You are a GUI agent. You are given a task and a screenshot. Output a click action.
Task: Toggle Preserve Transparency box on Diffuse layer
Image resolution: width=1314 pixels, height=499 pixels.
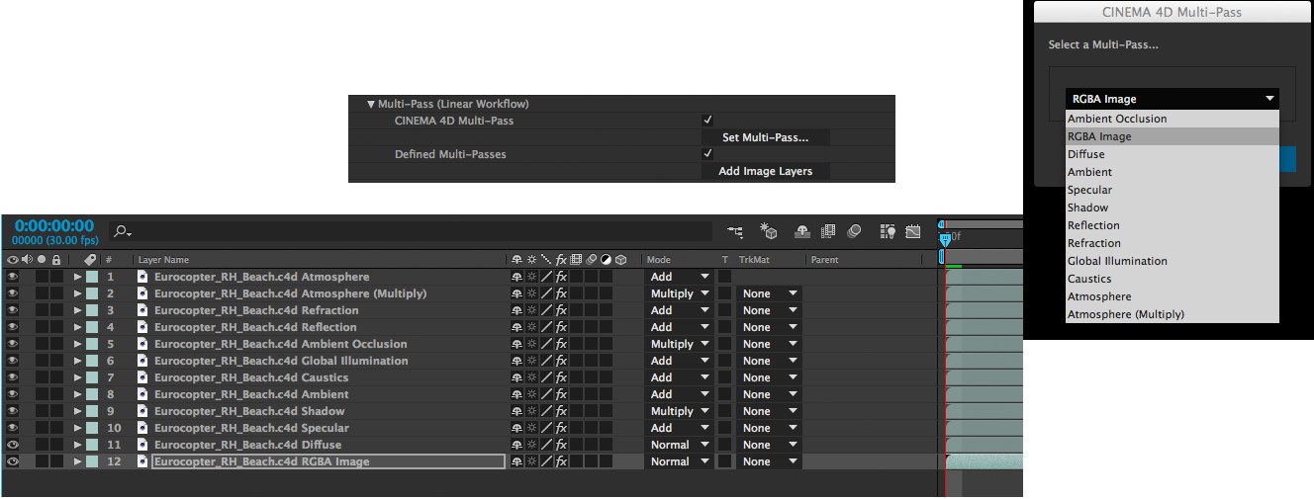coord(724,445)
